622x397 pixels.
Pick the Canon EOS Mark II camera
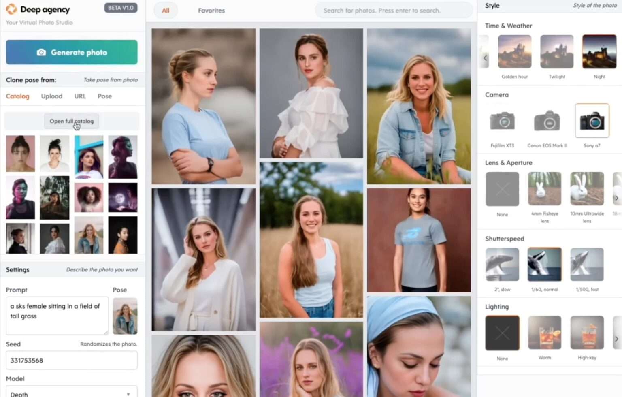[x=546, y=120]
